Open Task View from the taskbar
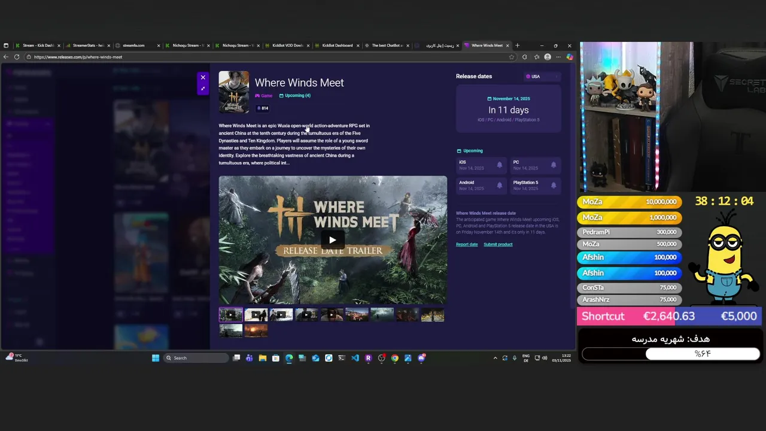This screenshot has width=766, height=431. point(236,358)
